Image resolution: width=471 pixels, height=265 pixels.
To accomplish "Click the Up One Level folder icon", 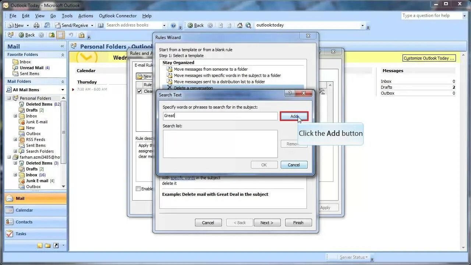I will pos(52,35).
